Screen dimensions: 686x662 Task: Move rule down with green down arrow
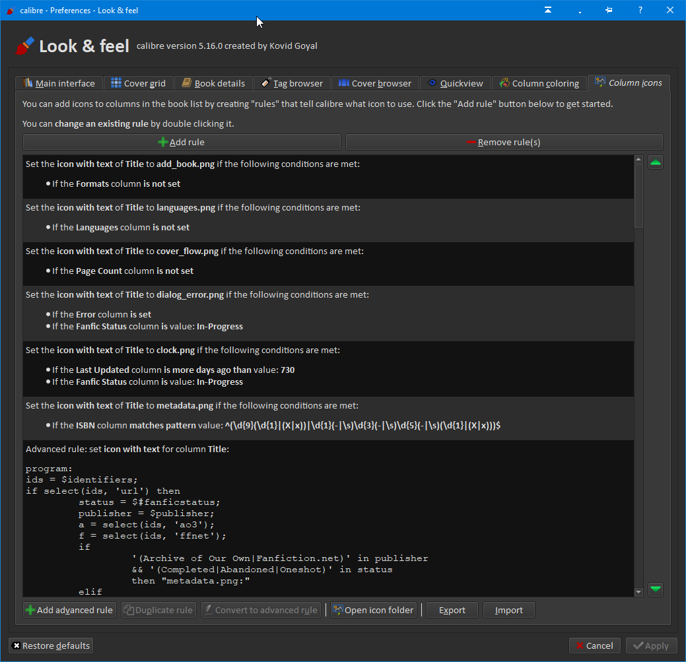(656, 589)
